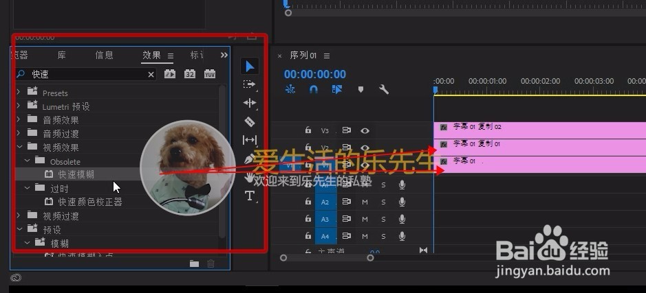This screenshot has width=646, height=293.
Task: Click voice-over record mic on track A3
Action: (x=402, y=219)
